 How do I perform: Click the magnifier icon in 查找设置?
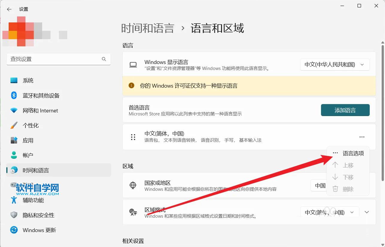[x=104, y=59]
